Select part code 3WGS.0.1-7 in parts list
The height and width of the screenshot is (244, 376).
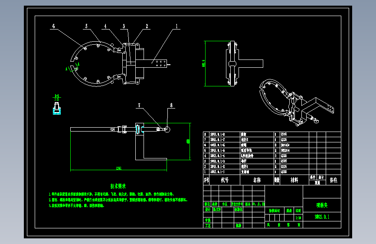218,139
